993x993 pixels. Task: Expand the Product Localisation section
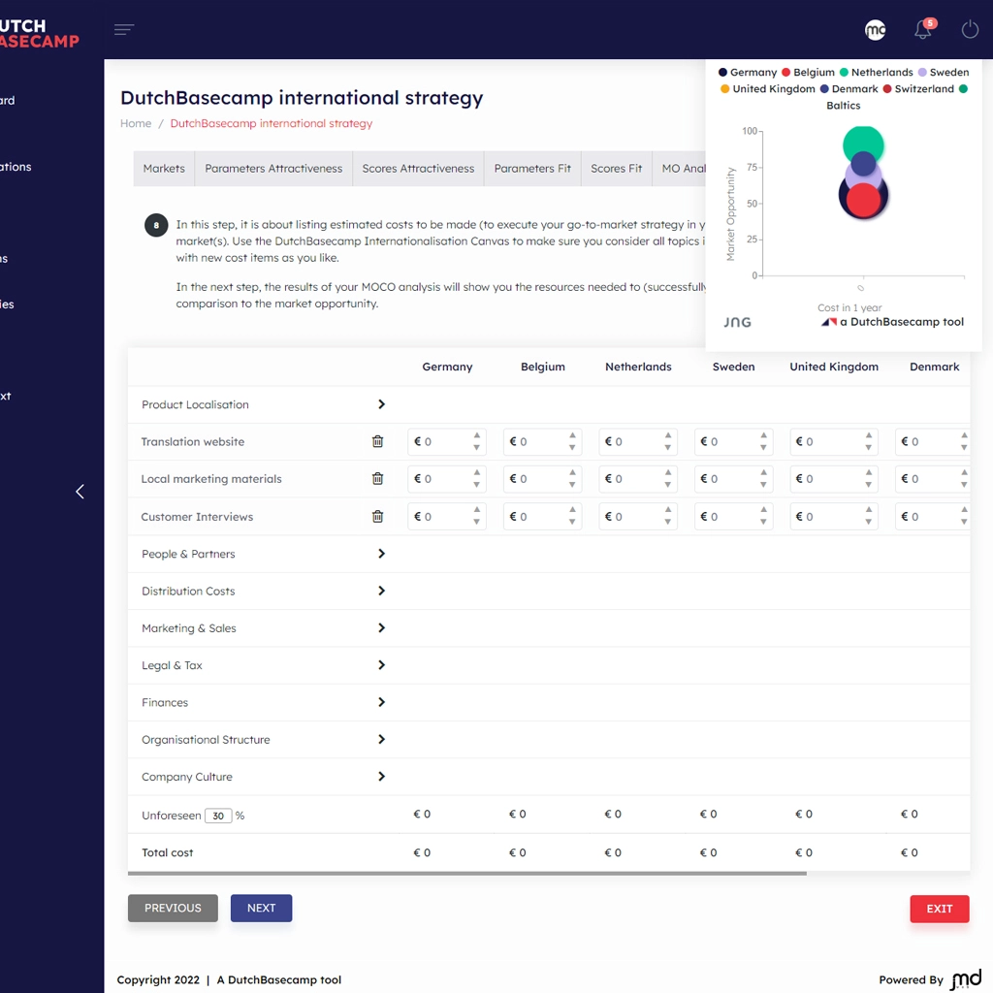pos(381,404)
